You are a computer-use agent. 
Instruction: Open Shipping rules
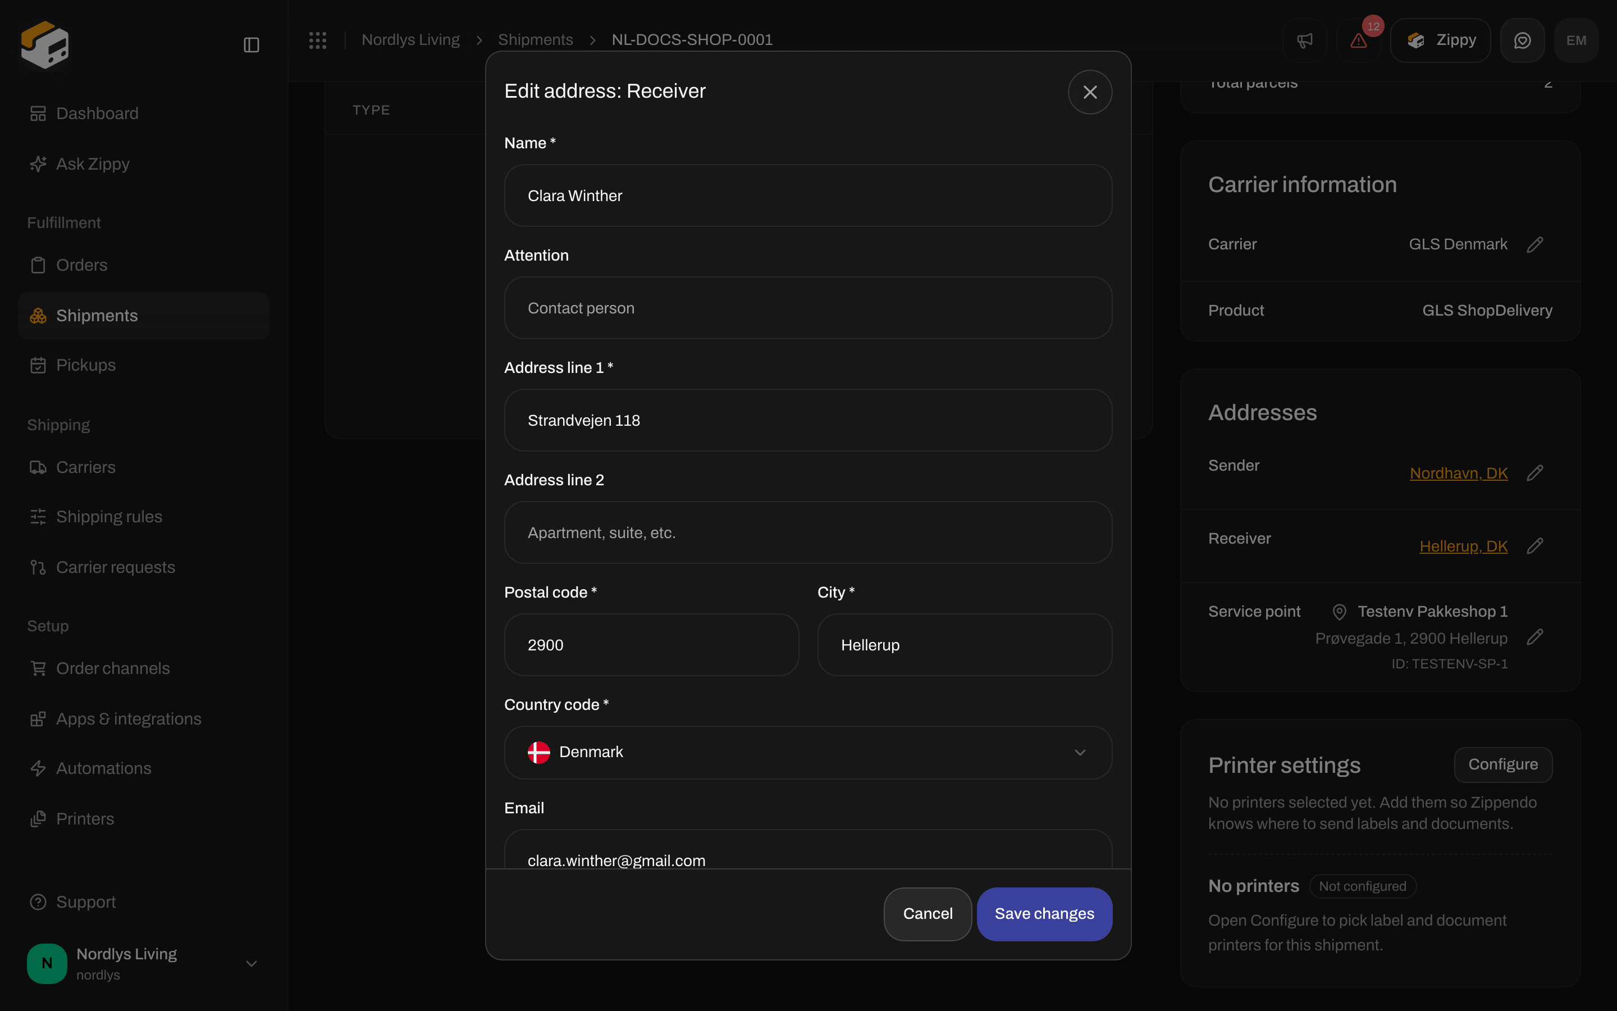point(144,517)
